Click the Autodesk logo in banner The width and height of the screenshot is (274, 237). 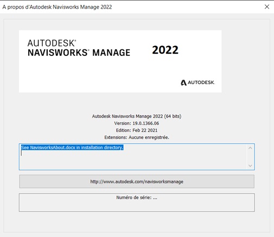197,82
